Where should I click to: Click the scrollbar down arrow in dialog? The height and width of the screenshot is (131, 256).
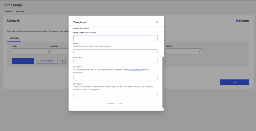[x=163, y=109]
